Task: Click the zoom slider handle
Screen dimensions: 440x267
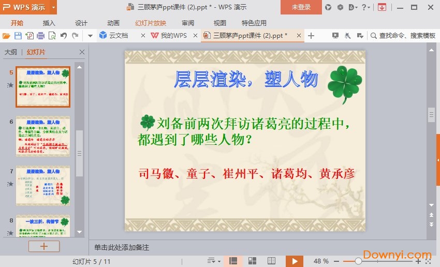Action: [358, 261]
